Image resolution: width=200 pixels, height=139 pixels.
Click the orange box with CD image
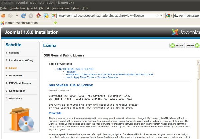click(x=22, y=119)
